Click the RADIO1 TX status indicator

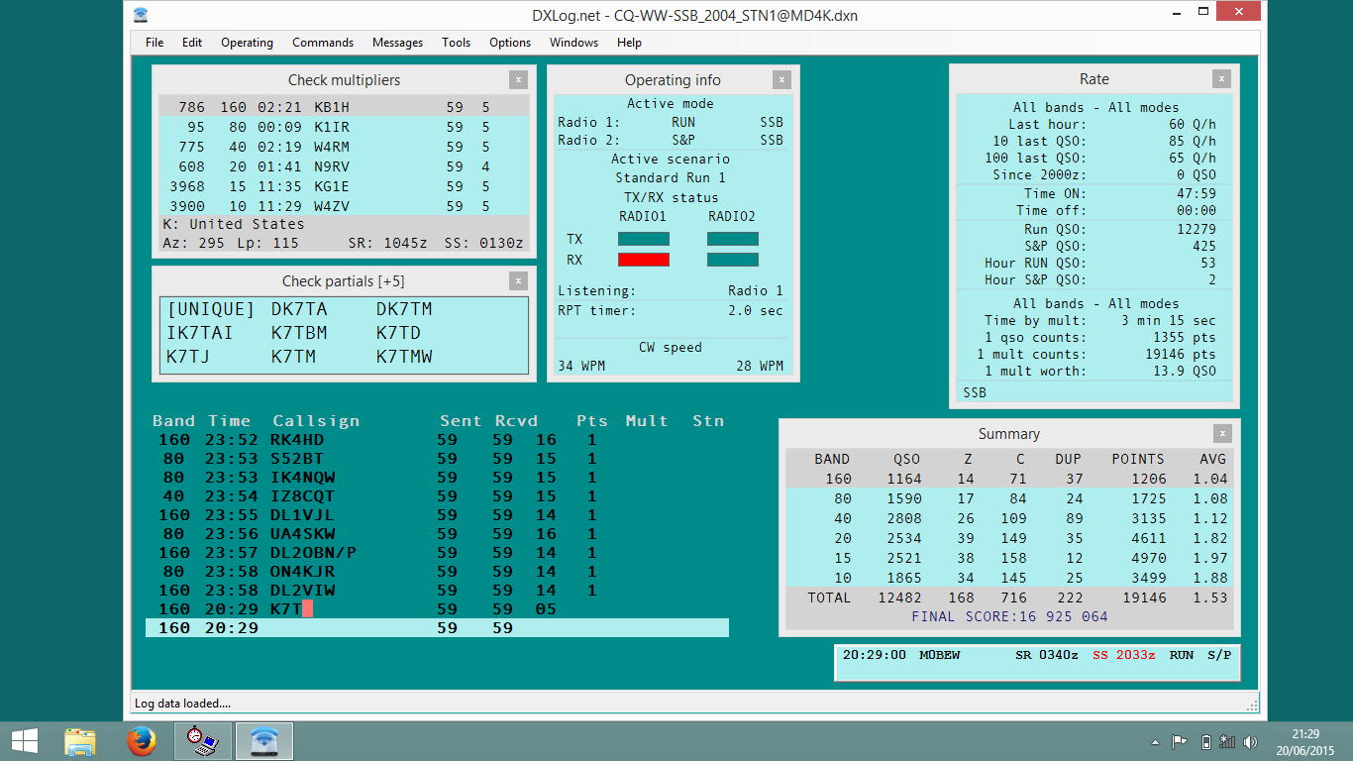coord(644,239)
